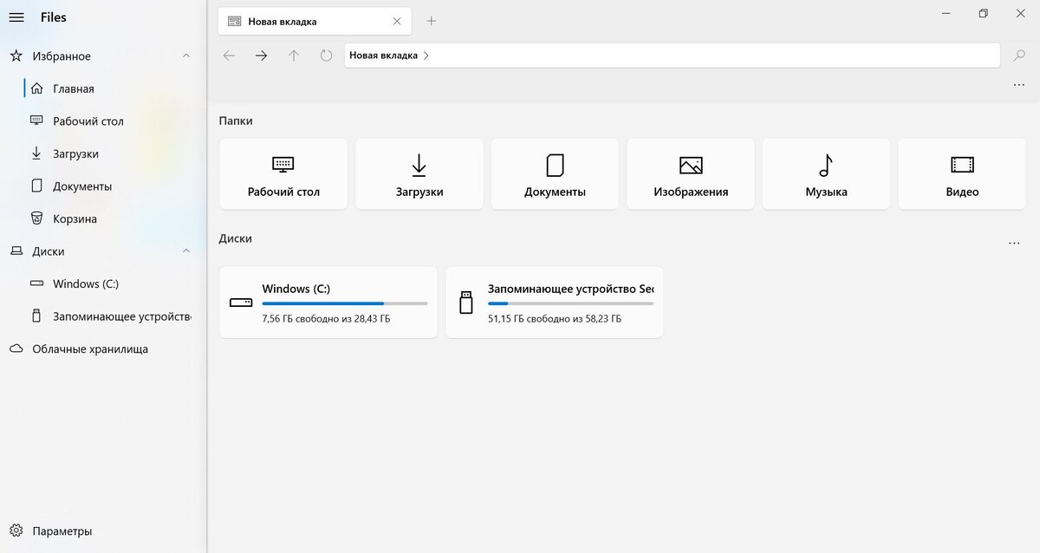
Task: Collapse the Избранное section chevron
Action: 186,56
